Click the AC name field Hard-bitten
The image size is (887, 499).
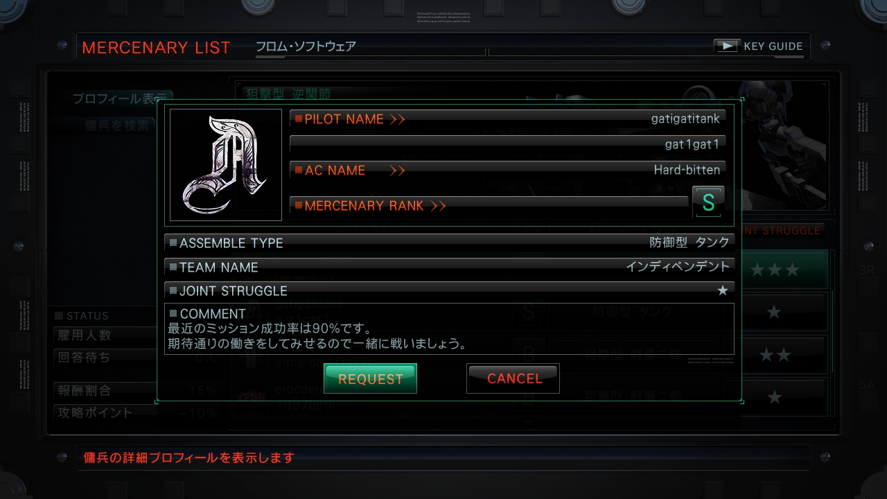[508, 170]
